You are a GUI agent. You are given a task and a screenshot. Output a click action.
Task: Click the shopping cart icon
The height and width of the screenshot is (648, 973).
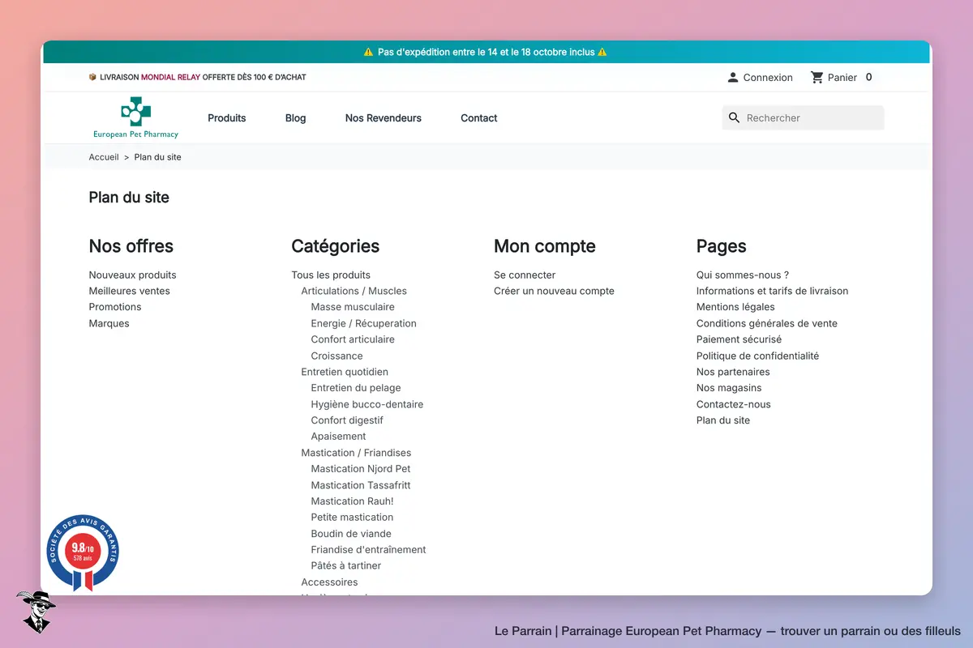tap(817, 78)
